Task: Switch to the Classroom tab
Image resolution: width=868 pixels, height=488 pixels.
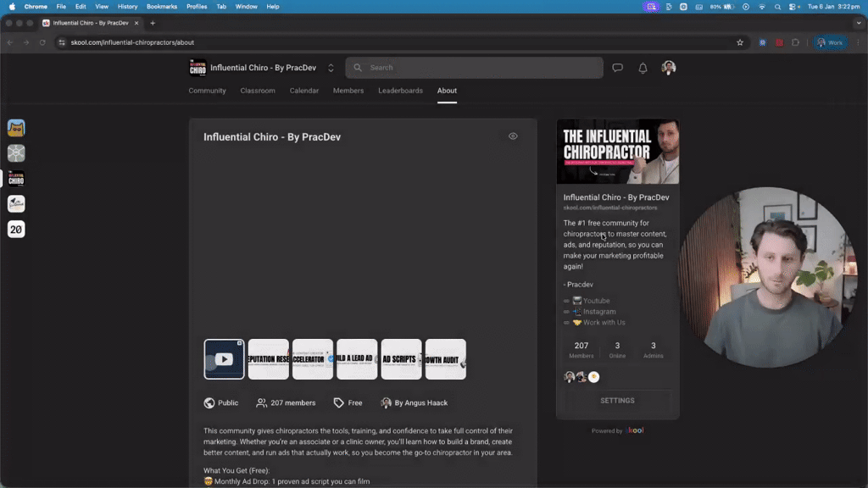Action: pos(257,91)
